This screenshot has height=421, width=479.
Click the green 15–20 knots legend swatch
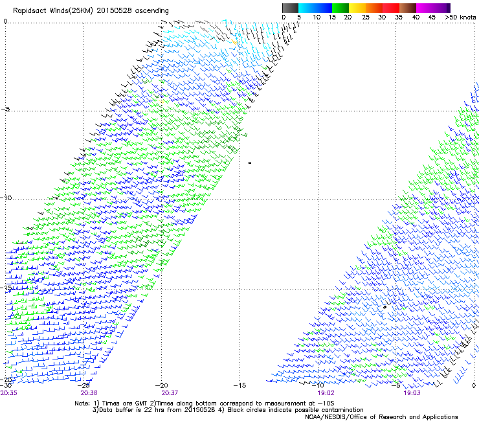(x=340, y=8)
